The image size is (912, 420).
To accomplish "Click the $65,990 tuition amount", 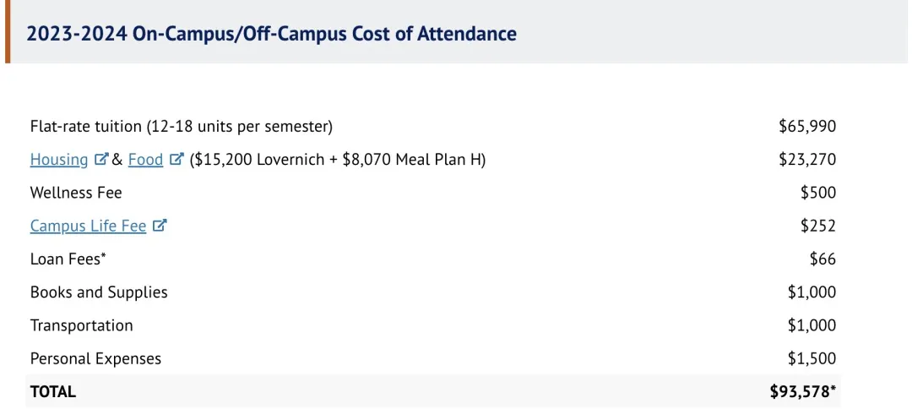I will coord(807,126).
